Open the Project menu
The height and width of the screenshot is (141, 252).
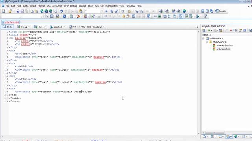point(82,6)
